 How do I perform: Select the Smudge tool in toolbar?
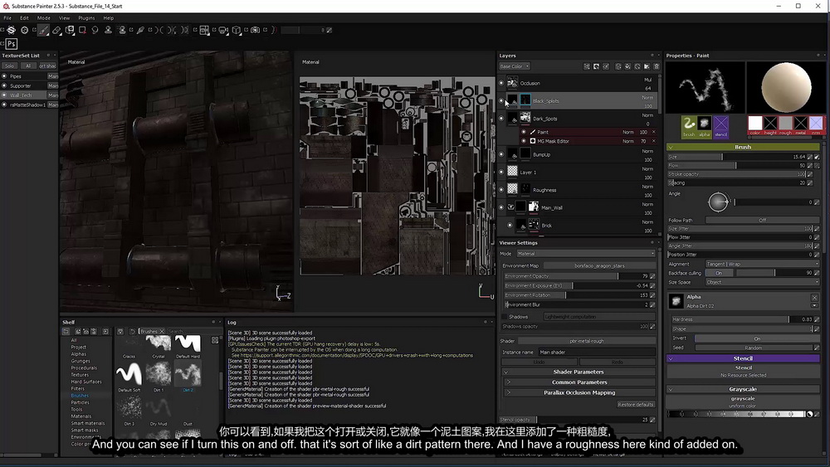click(x=95, y=30)
